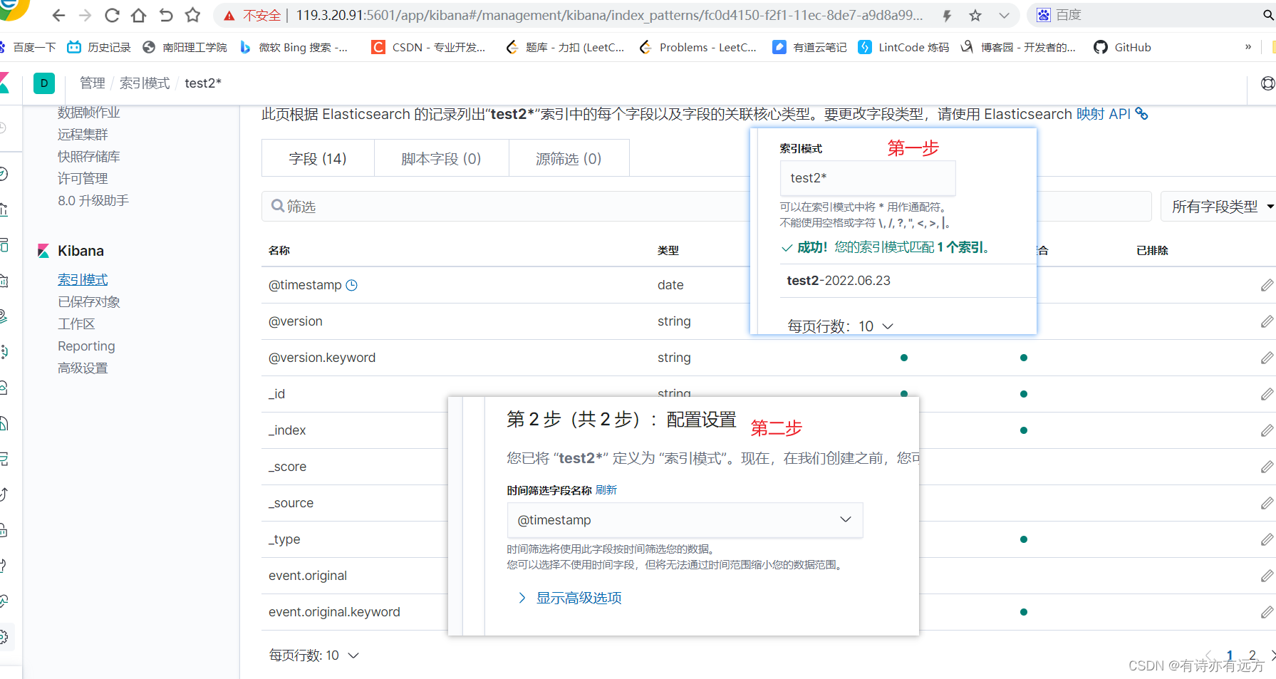
Task: Show more bookmarks with double chevron
Action: tap(1248, 47)
